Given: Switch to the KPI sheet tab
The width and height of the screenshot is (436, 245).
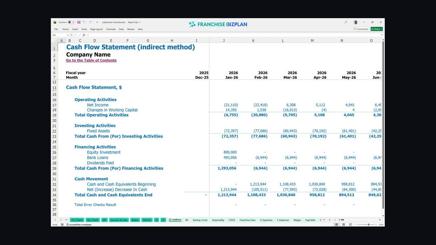Looking at the screenshot, I should point(104,220).
